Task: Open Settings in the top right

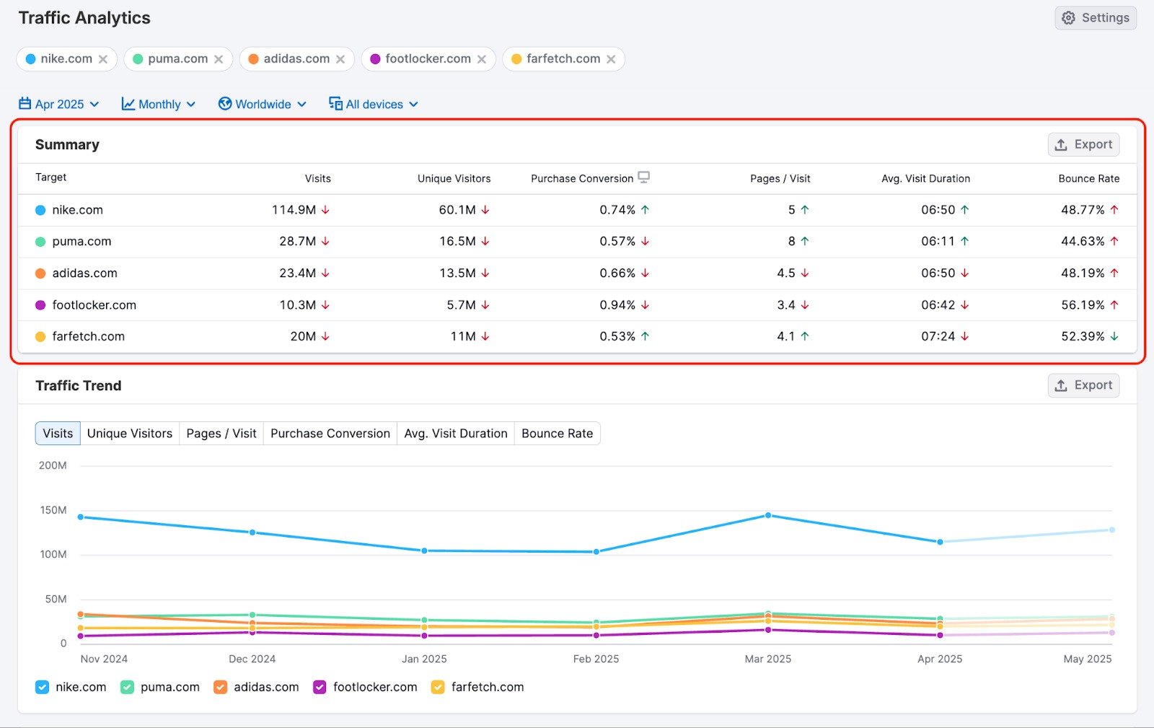Action: tap(1096, 18)
